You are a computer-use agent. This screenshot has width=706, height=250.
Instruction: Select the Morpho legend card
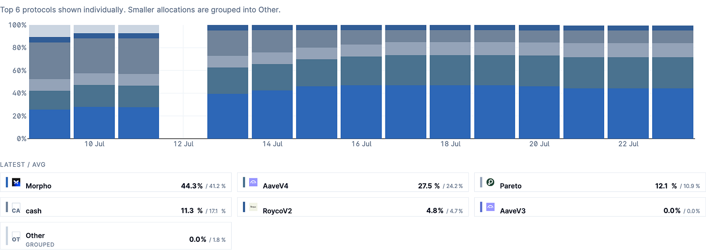point(116,182)
